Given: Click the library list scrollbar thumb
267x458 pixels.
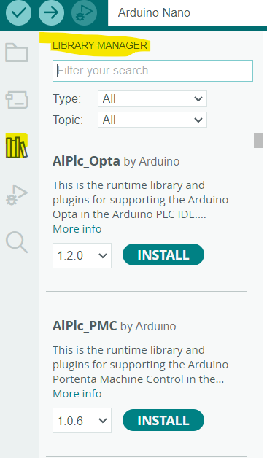Looking at the screenshot, I should (258, 141).
